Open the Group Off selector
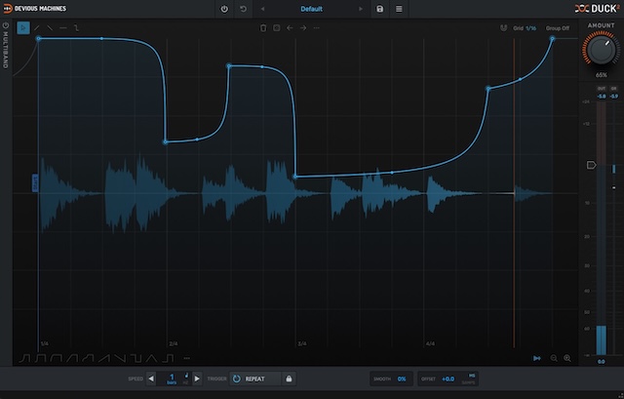Screen dimensions: 624x399 pos(559,27)
